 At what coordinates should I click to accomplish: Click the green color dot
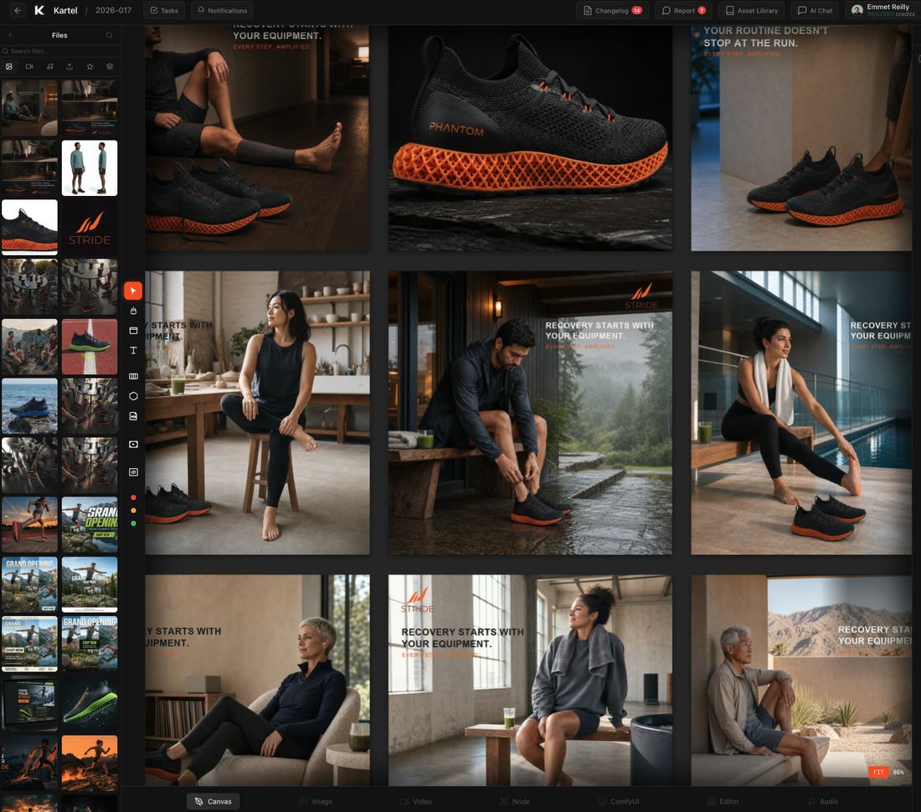tap(133, 523)
